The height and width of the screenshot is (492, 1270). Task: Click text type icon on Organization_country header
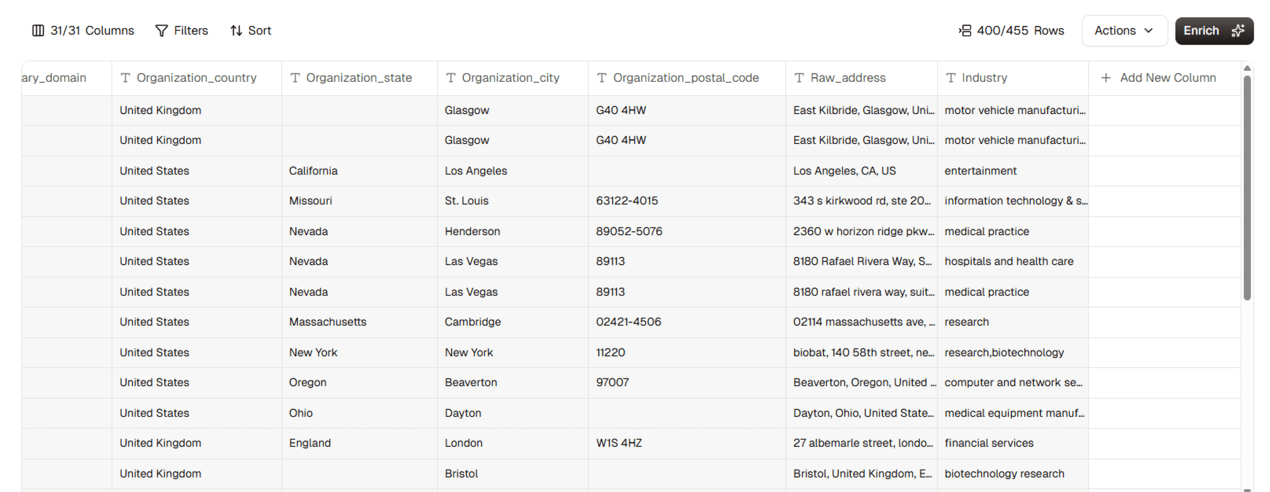[125, 78]
